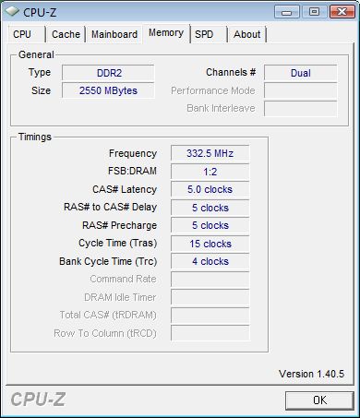Click the Version 1.40.5 text
This screenshot has width=360, height=418.
(x=311, y=374)
